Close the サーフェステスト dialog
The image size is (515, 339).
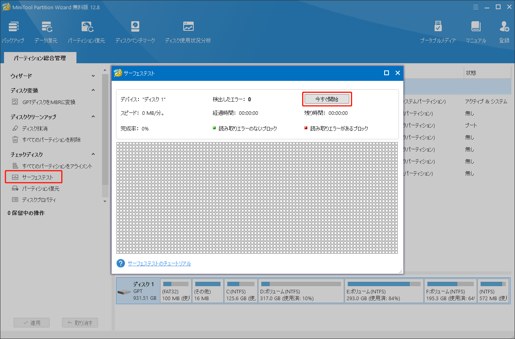coord(398,73)
